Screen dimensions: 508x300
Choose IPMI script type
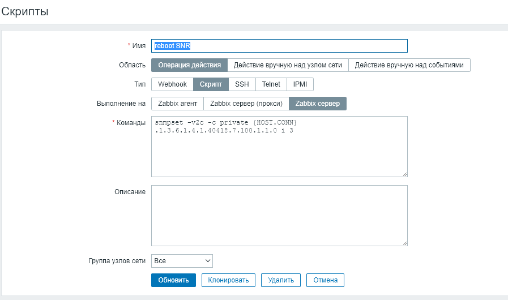coord(300,84)
